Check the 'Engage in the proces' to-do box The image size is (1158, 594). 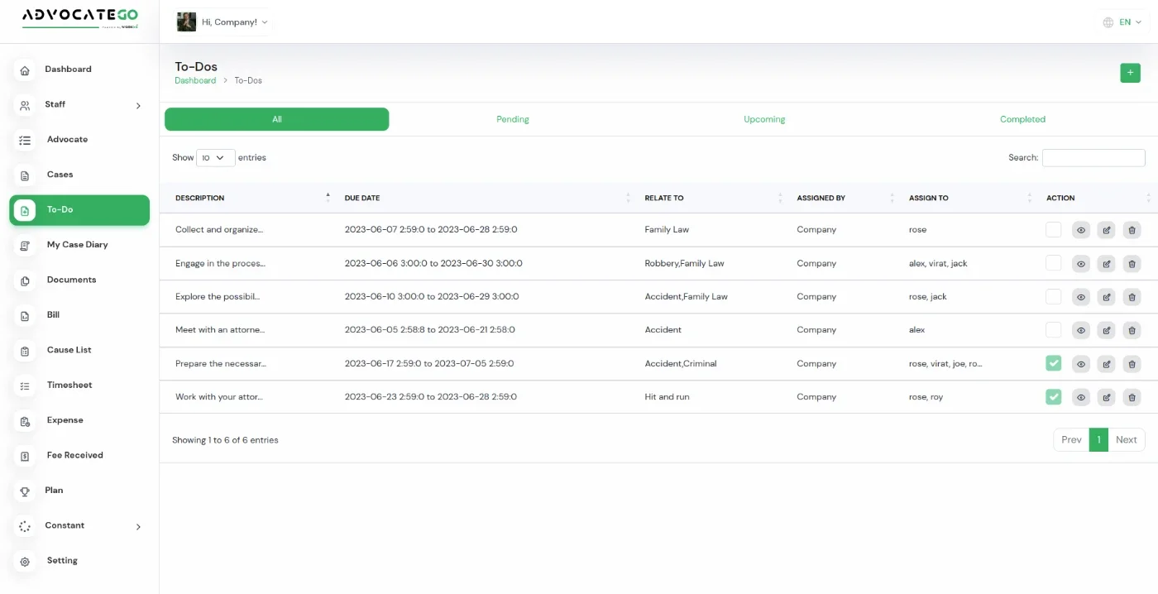(1053, 263)
